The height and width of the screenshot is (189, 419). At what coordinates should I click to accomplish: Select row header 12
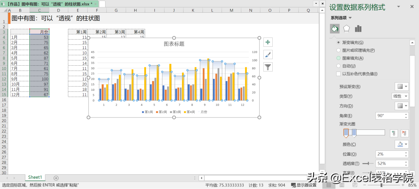tap(4, 79)
